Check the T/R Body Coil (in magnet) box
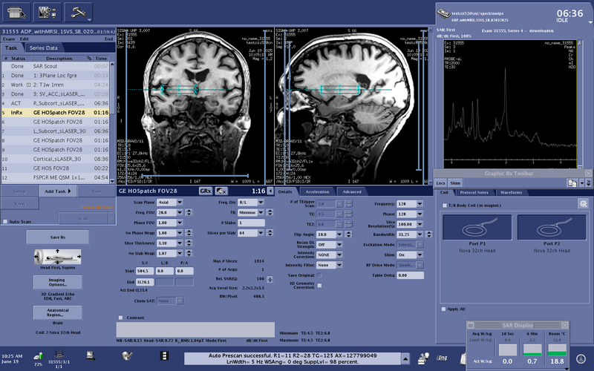The height and width of the screenshot is (371, 594). pos(445,206)
